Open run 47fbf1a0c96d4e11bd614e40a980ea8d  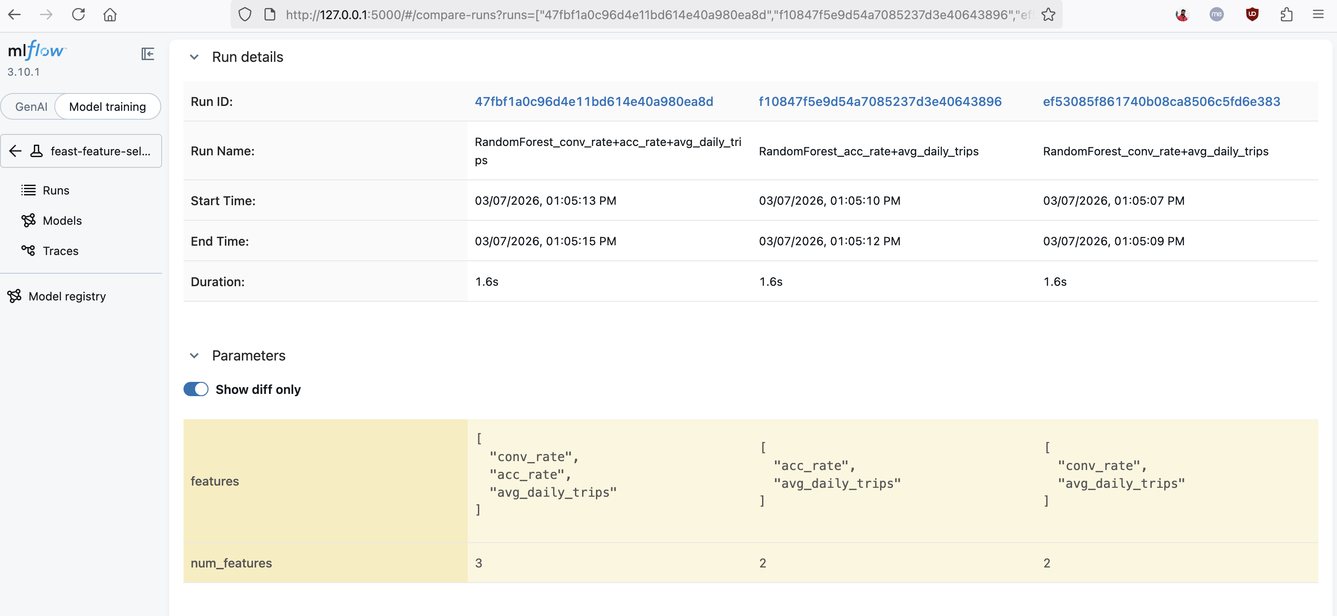[x=594, y=101]
